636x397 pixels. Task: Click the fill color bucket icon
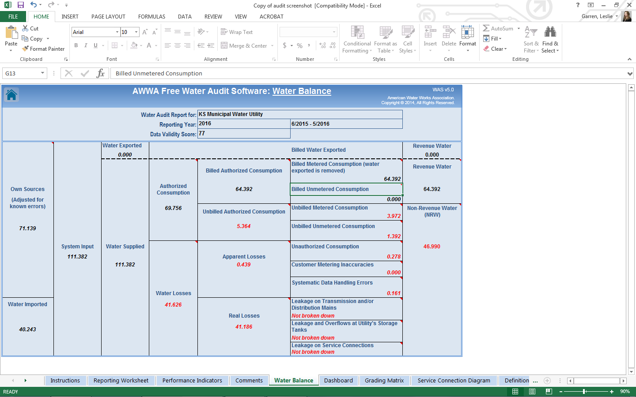pyautogui.click(x=134, y=45)
